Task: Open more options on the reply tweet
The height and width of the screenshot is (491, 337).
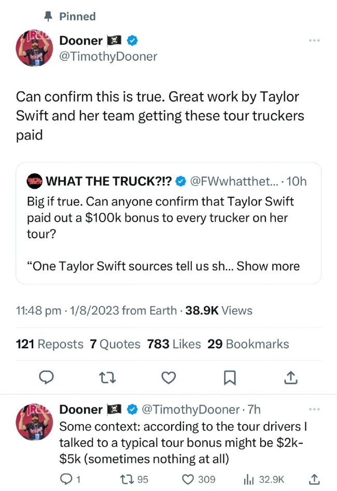Action: pyautogui.click(x=314, y=409)
